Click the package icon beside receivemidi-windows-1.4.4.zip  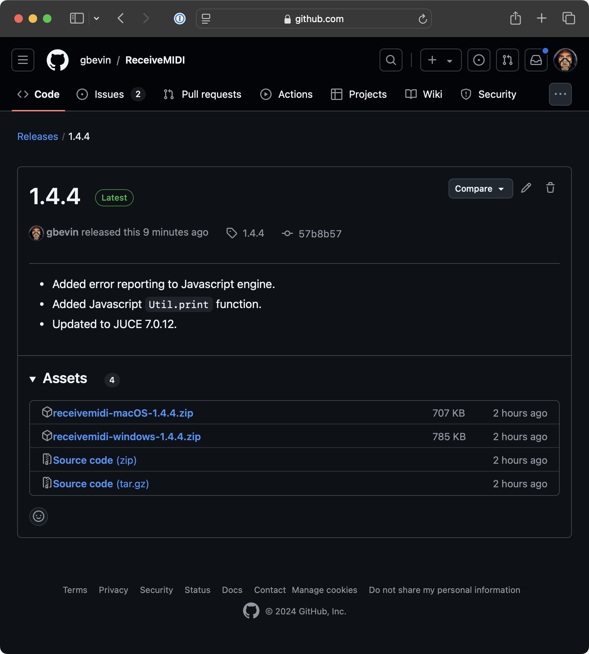pos(47,436)
